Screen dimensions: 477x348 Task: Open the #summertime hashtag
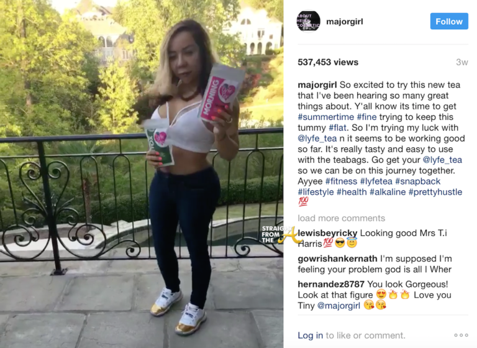point(326,117)
